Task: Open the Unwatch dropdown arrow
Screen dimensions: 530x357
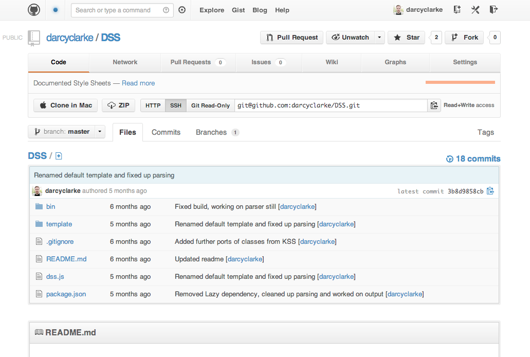Action: point(379,38)
